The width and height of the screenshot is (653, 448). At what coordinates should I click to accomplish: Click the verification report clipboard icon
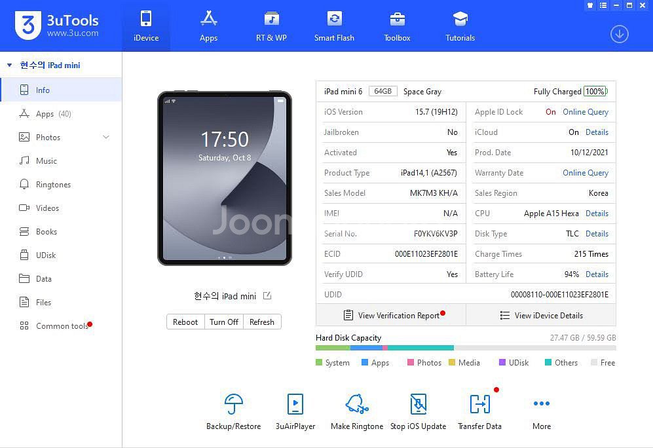[348, 315]
